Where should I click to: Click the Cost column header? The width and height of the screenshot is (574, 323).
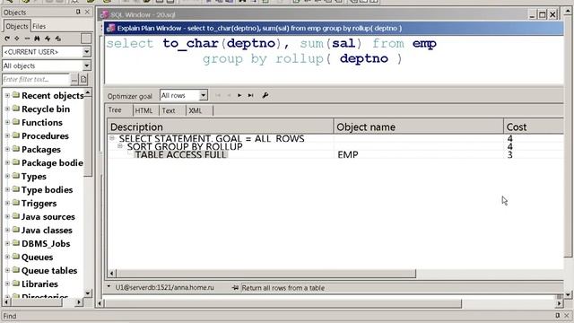(x=534, y=127)
